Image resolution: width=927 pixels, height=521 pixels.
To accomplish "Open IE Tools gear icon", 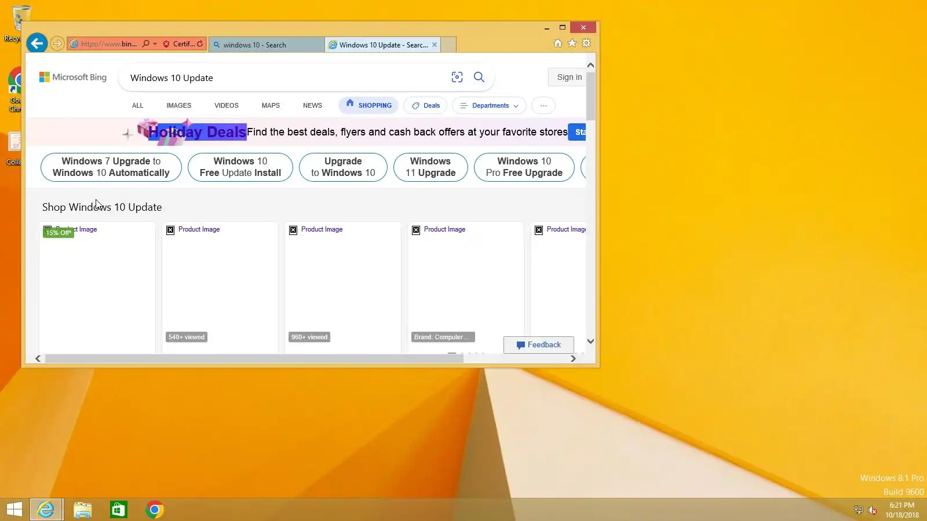I will click(x=586, y=43).
